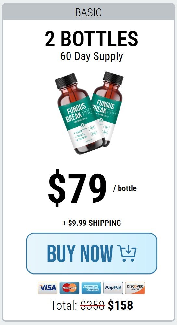Click the $9.99 shipping notice

92,223
